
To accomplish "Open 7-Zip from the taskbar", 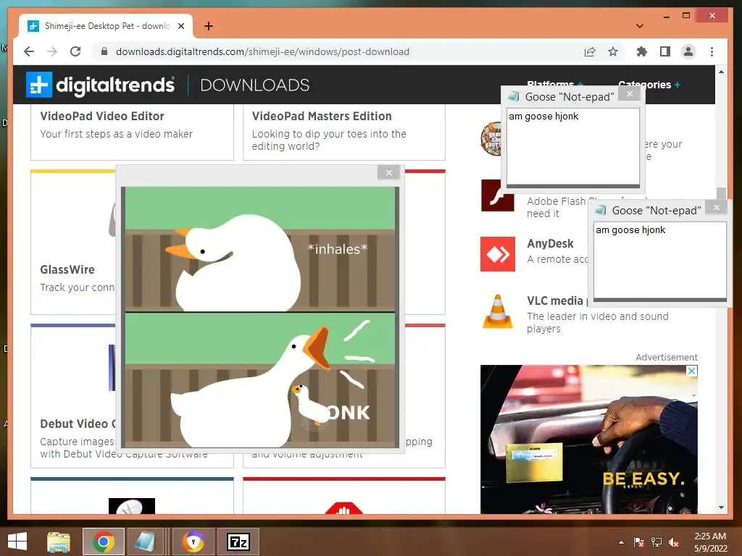I will 238,542.
